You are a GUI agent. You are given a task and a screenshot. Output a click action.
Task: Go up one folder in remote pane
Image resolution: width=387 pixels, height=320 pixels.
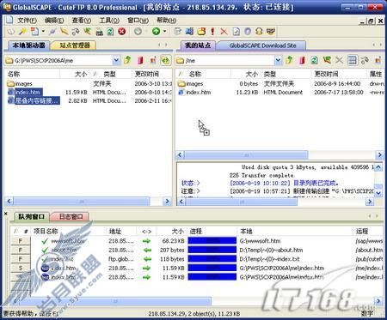click(289, 60)
